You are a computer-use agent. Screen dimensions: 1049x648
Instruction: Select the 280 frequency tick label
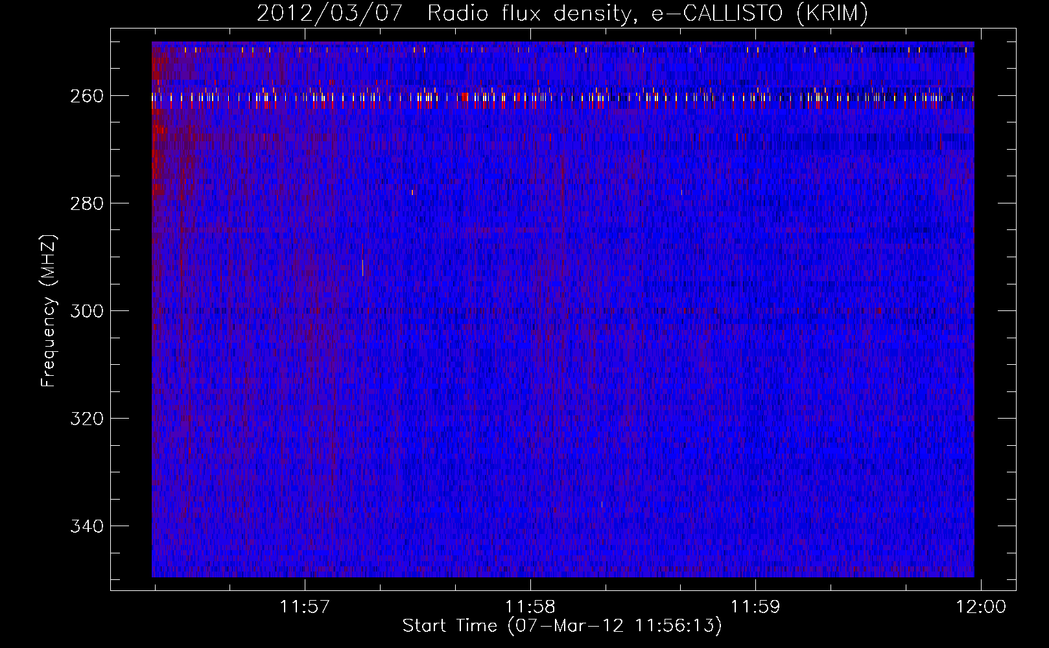point(86,203)
